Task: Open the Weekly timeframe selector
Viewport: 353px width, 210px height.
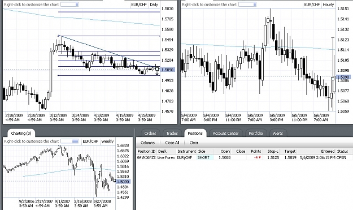Action: pyautogui.click(x=107, y=141)
